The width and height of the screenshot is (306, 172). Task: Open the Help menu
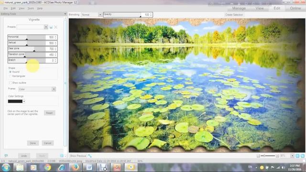click(40, 9)
